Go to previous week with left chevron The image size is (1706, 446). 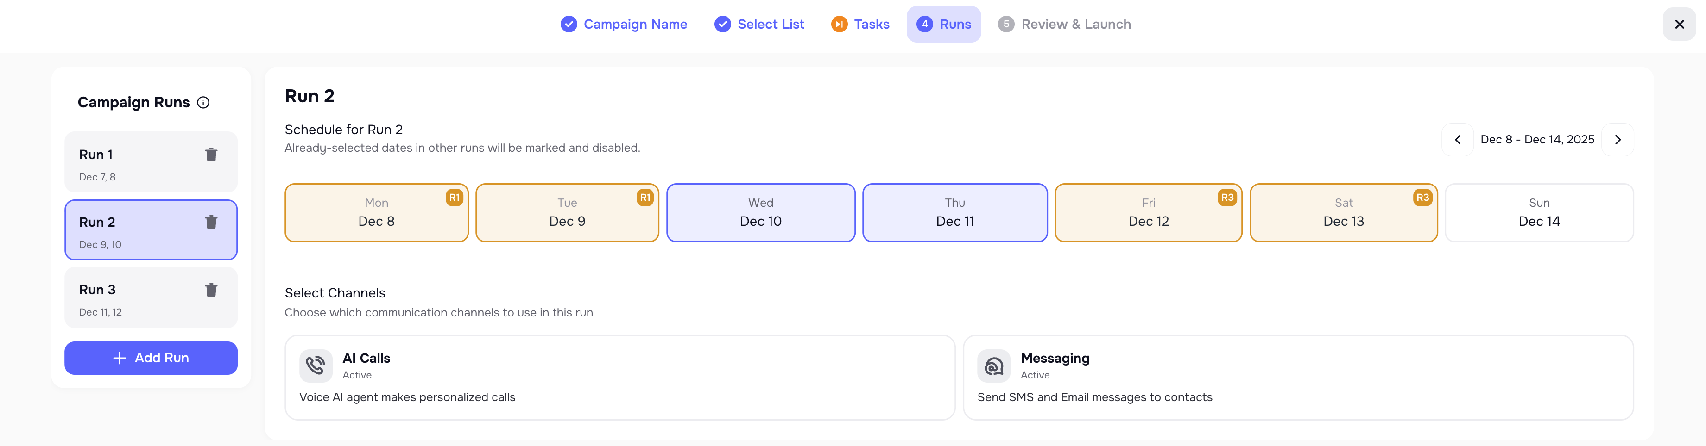tap(1457, 140)
